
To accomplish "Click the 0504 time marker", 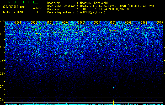I will tap(65, 23).
